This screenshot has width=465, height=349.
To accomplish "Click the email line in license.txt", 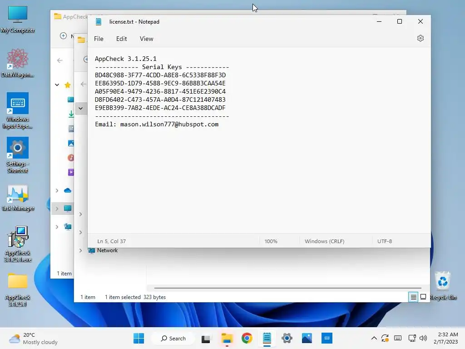I will click(x=157, y=125).
